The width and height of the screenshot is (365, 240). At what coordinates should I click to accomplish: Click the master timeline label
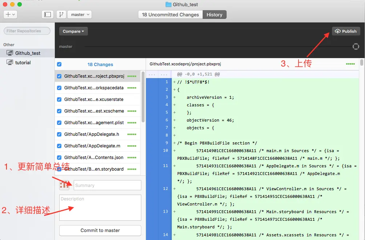[66, 46]
